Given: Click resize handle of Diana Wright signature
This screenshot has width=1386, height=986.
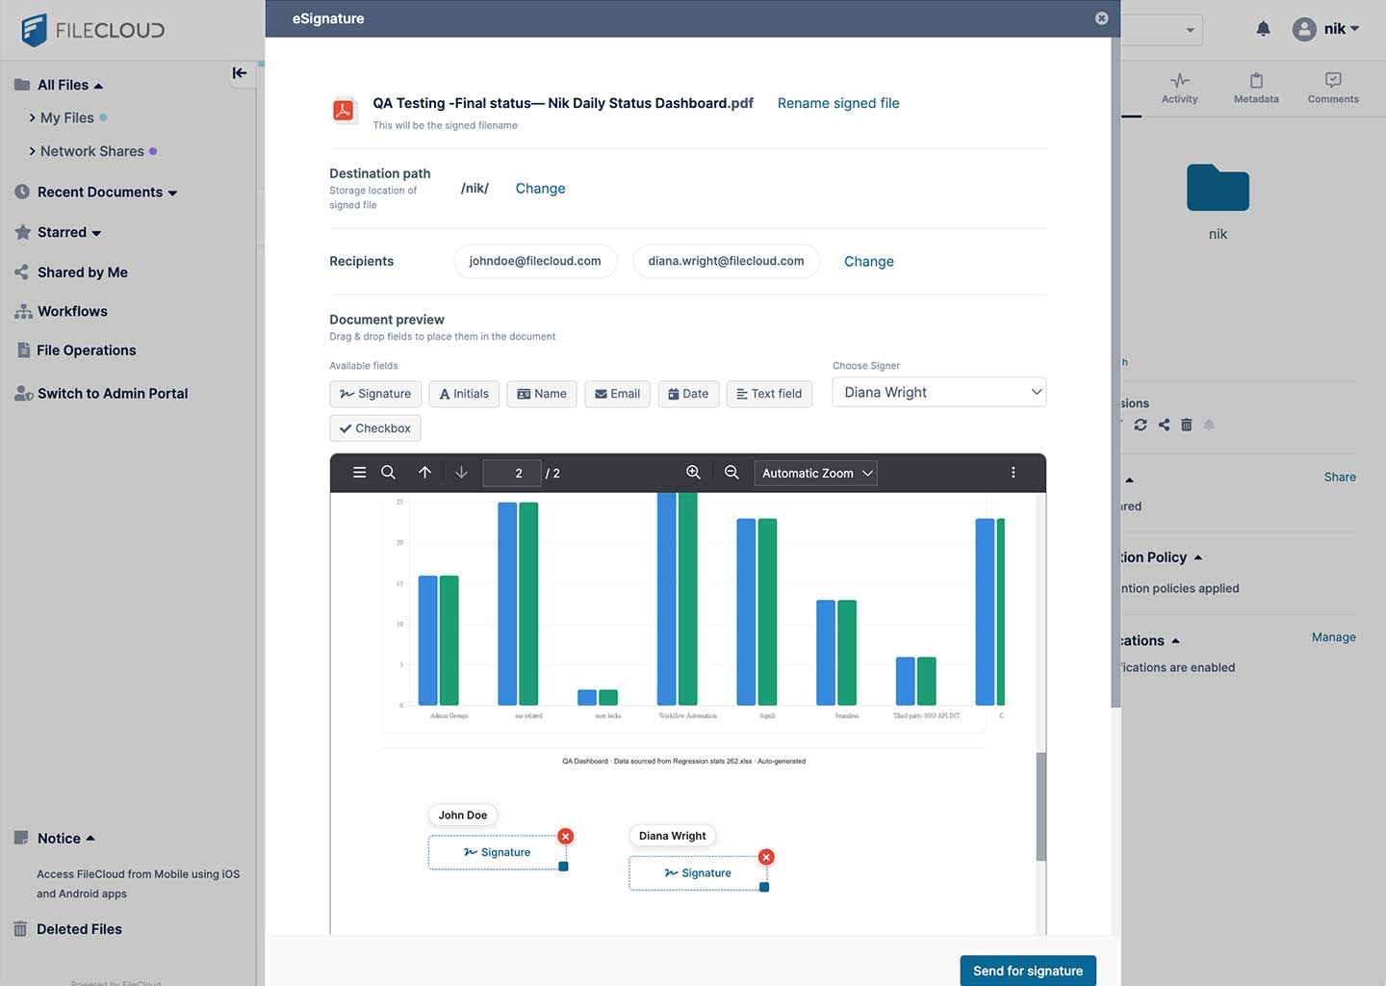Looking at the screenshot, I should pyautogui.click(x=764, y=887).
